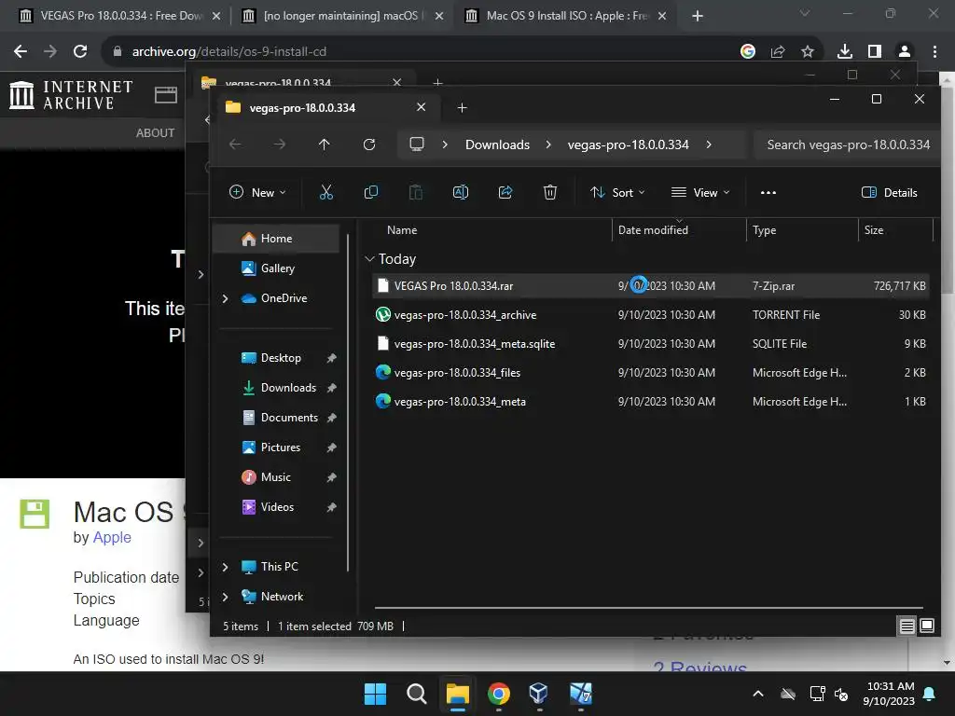Click the Copy icon in the File Explorer toolbar

371,192
